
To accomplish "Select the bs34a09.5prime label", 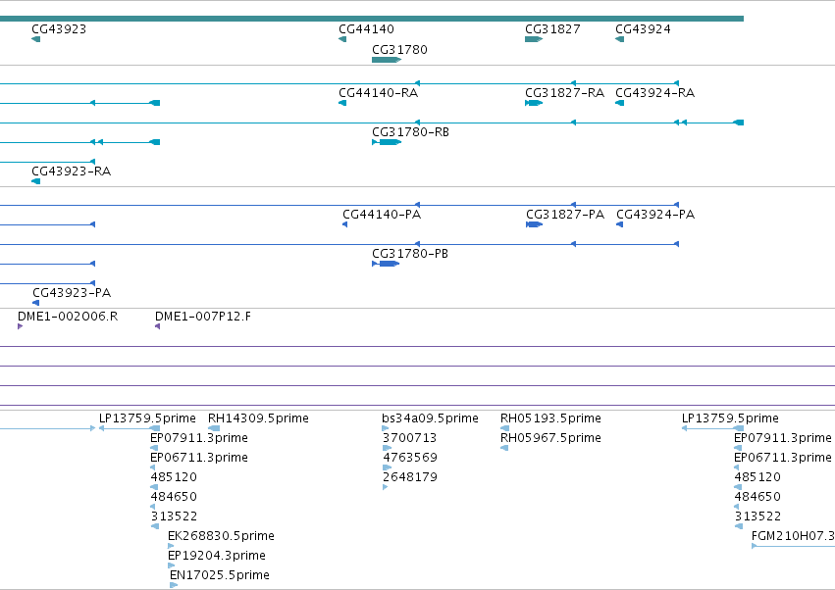I will click(430, 418).
